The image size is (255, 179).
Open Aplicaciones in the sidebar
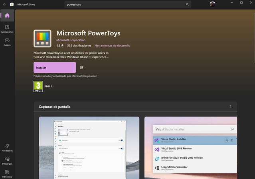(x=7, y=29)
